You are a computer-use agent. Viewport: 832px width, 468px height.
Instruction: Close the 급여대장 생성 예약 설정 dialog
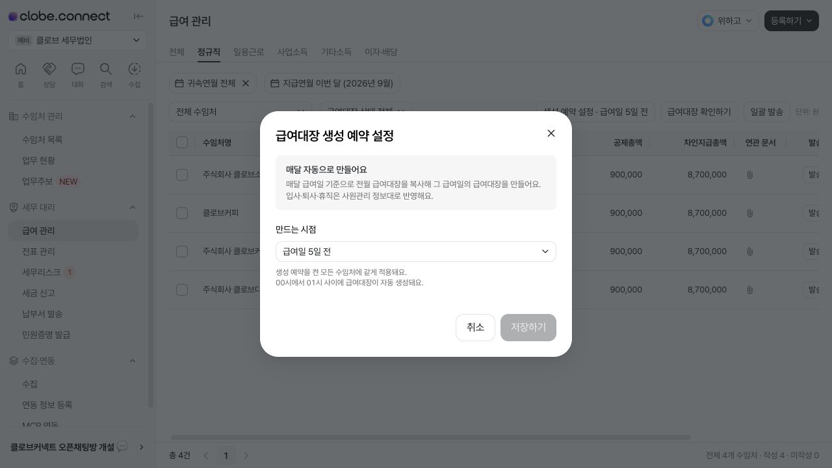(x=551, y=133)
